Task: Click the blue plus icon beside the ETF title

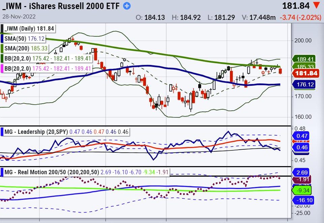Action: click(x=127, y=6)
